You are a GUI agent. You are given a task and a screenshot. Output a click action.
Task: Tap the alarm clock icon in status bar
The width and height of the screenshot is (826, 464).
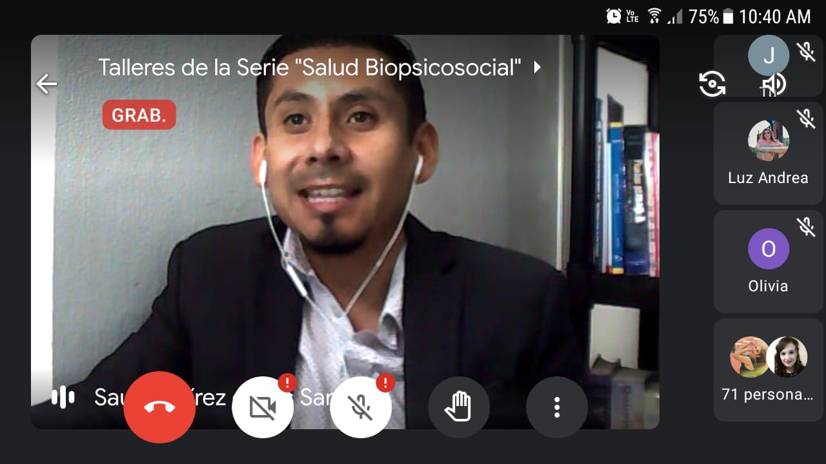[x=613, y=16]
